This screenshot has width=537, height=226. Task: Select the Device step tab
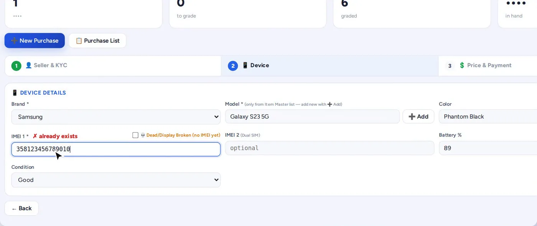[329, 66]
